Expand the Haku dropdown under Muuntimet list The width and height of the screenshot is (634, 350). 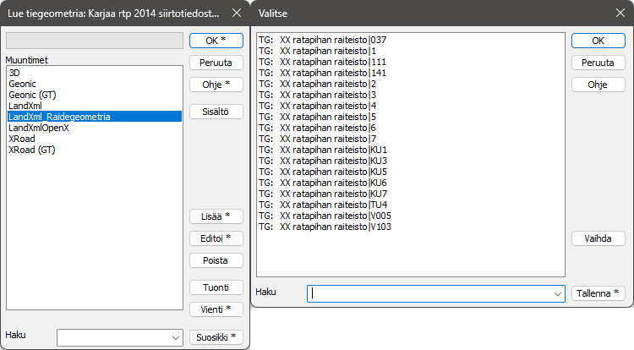click(176, 337)
